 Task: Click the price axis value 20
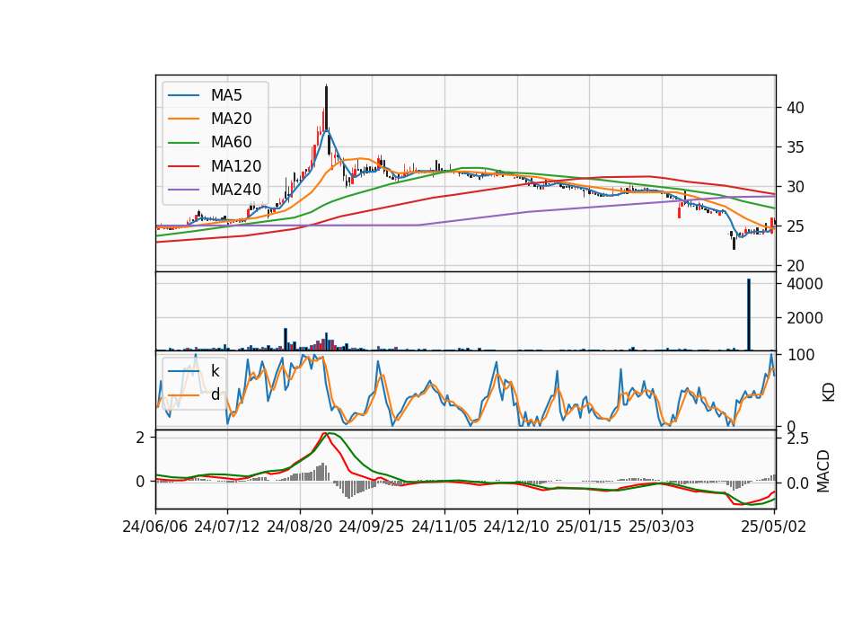coord(796,266)
